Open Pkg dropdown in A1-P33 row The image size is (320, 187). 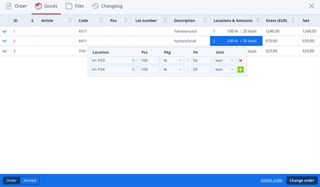point(172,61)
